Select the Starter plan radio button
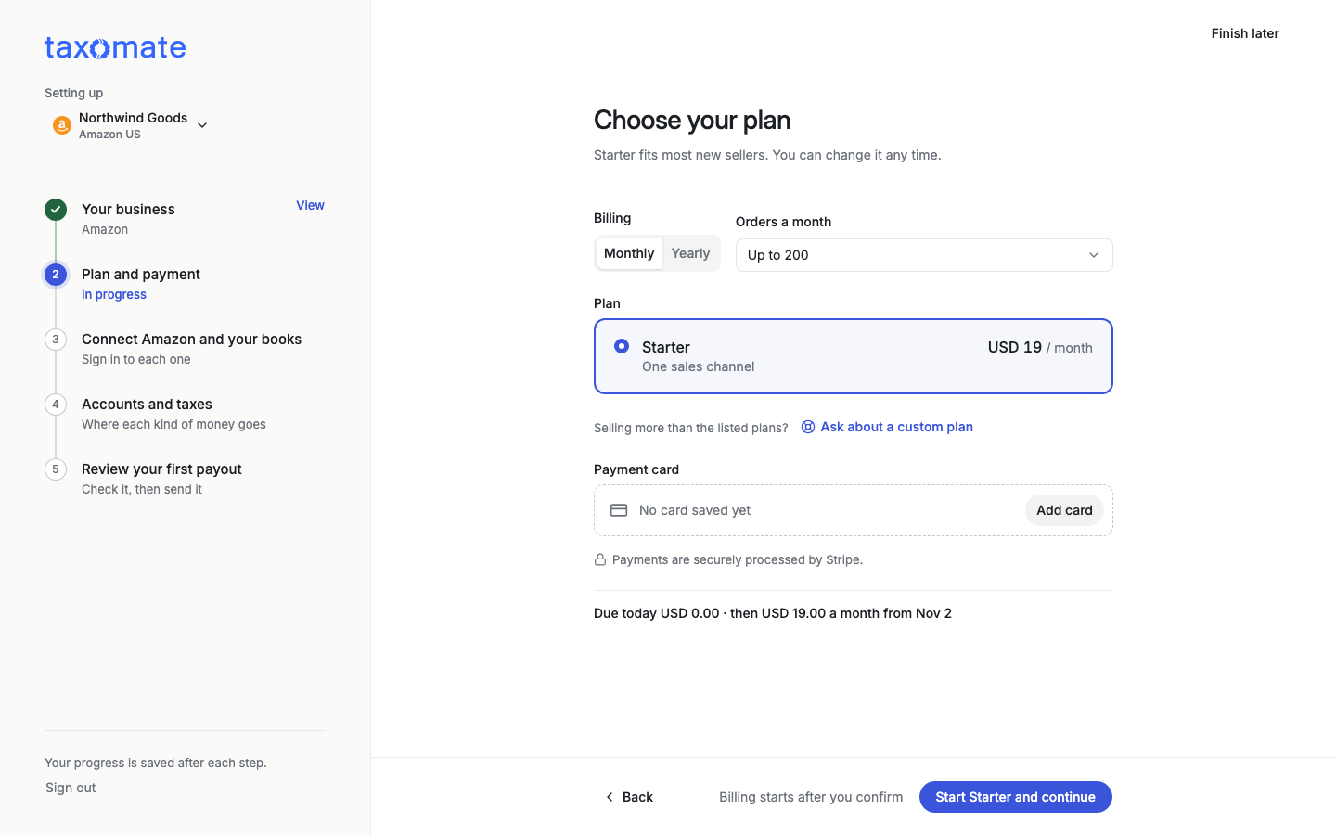This screenshot has height=835, width=1336. click(622, 346)
